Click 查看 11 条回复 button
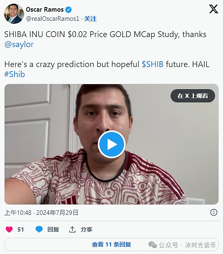This screenshot has width=223, height=254. pyautogui.click(x=111, y=244)
